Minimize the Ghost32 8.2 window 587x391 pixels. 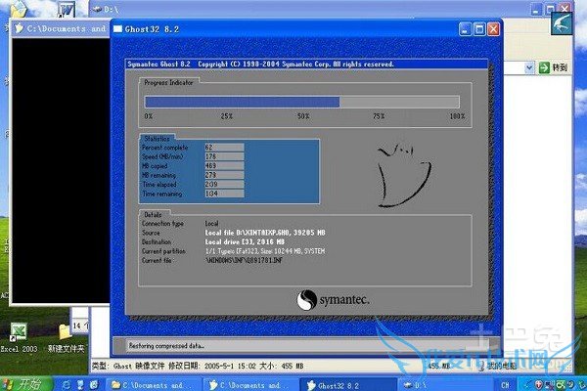click(x=465, y=29)
